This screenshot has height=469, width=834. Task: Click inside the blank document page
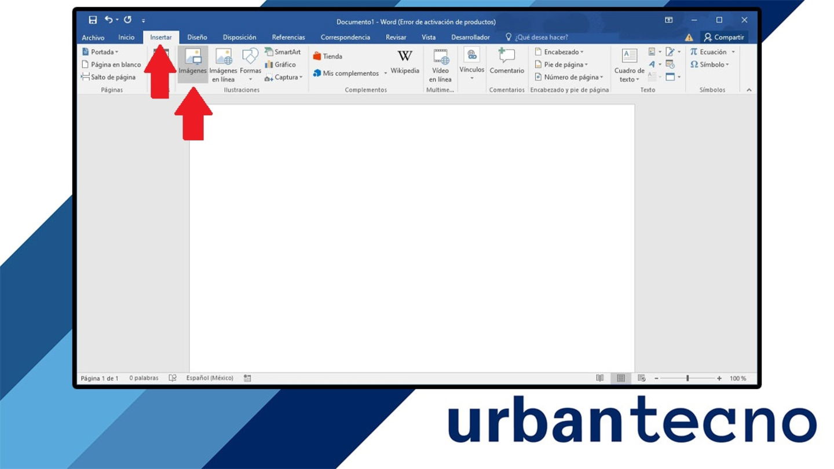412,237
